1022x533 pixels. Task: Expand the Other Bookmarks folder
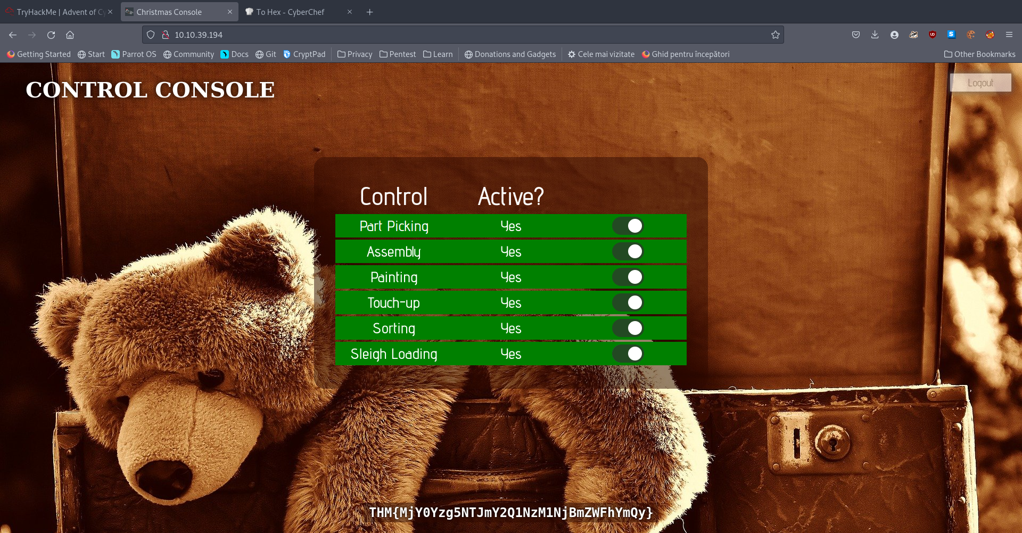(x=979, y=54)
